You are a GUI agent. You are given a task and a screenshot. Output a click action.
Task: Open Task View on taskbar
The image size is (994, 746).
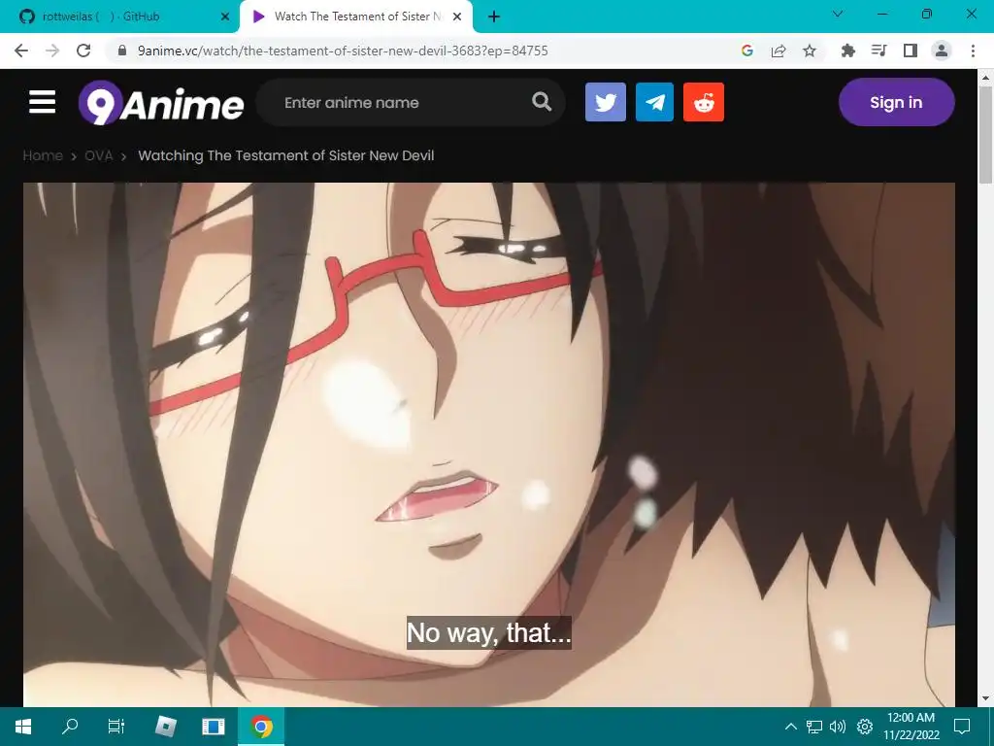(x=116, y=727)
